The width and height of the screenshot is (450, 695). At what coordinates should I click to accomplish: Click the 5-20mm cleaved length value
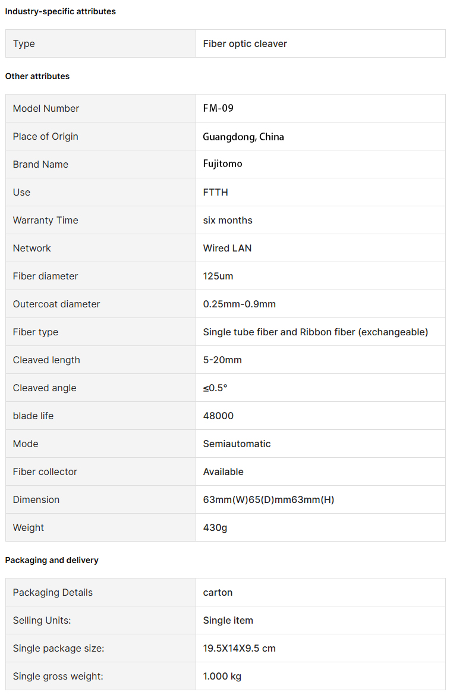click(x=222, y=360)
